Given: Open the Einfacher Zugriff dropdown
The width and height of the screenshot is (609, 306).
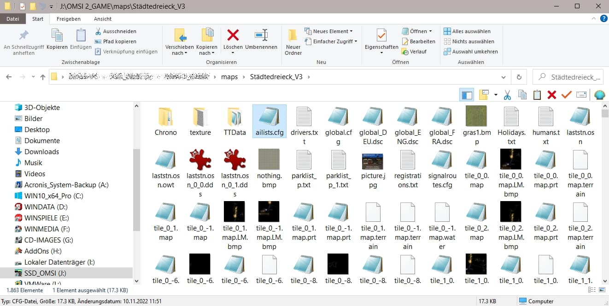Looking at the screenshot, I should pos(331,41).
